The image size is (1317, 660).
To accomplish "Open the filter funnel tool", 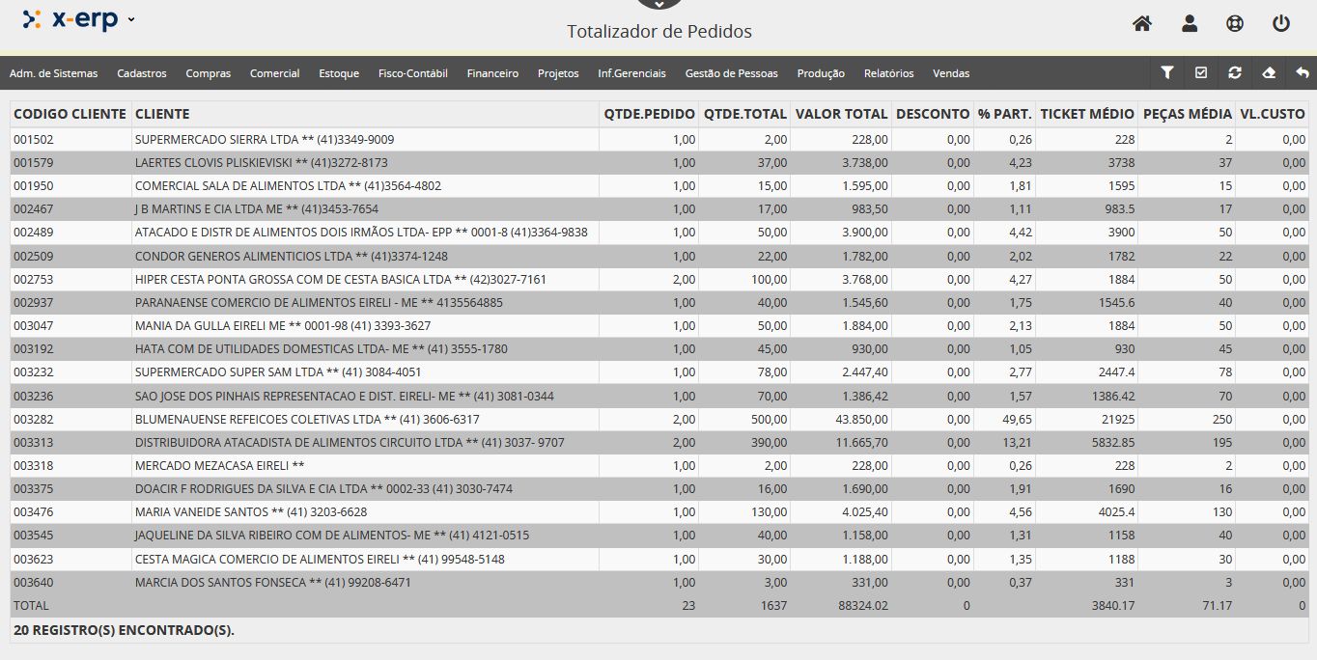I will [1167, 72].
